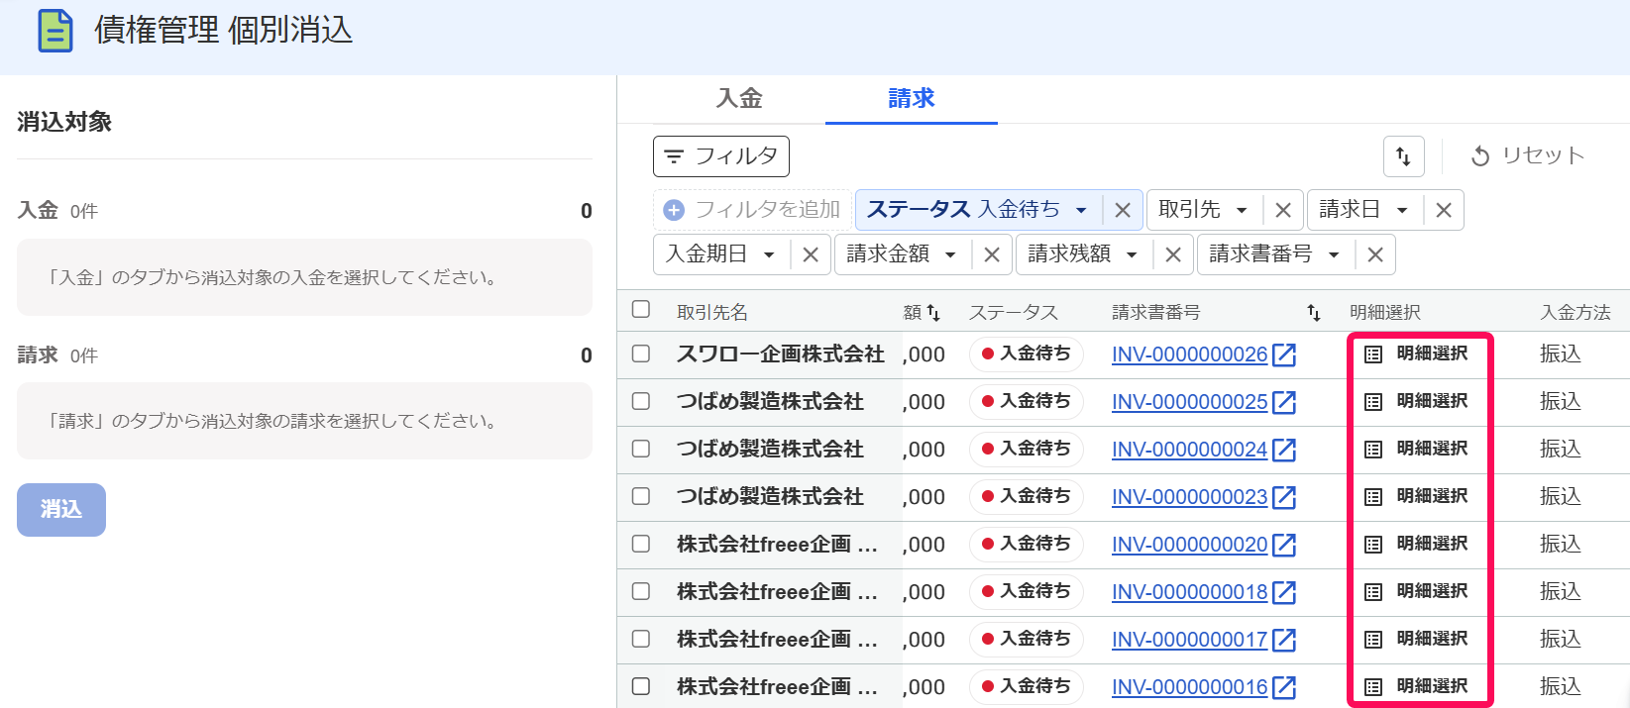Click the 入金待ち status badge for INV-0000000026
Viewport: 1630px width, 708px height.
click(1027, 354)
